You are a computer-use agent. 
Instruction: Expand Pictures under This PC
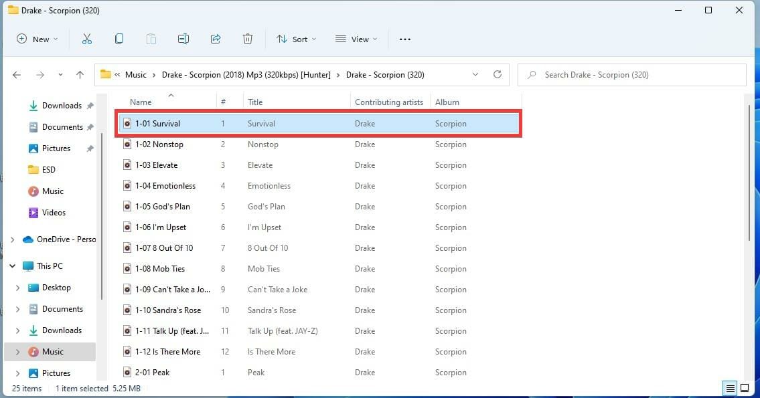(18, 373)
